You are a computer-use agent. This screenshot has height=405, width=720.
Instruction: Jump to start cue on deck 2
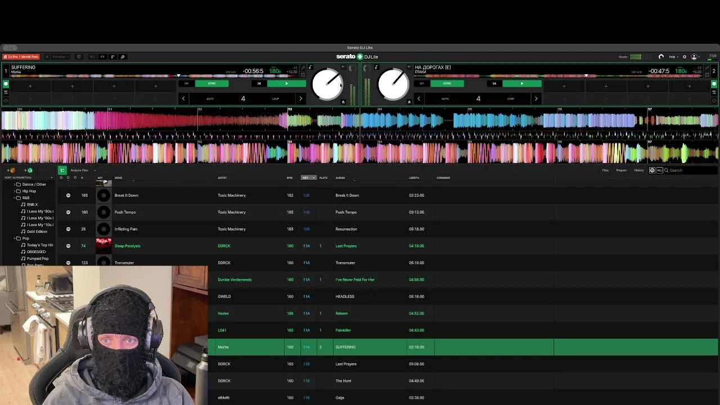click(494, 83)
